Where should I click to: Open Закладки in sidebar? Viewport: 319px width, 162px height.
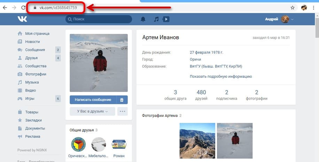(x=33, y=120)
